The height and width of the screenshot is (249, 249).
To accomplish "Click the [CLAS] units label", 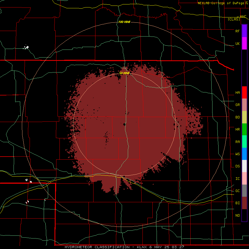I will 234,19.
